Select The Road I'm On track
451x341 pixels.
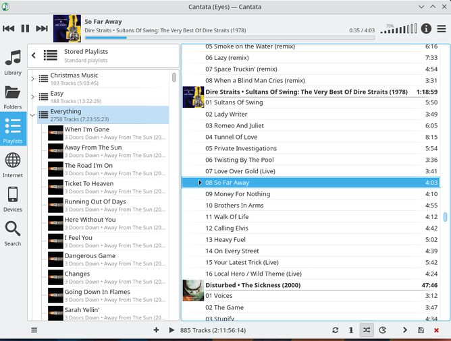coord(108,169)
